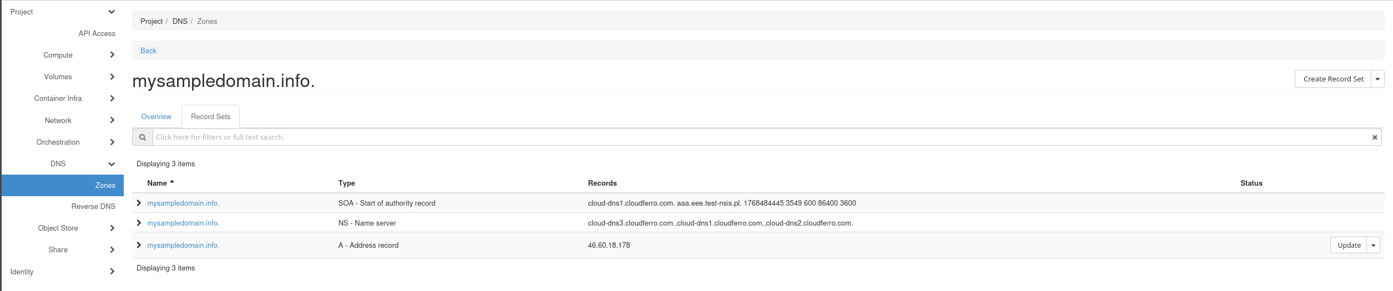
Task: Click the search magnifier icon
Action: pyautogui.click(x=143, y=137)
